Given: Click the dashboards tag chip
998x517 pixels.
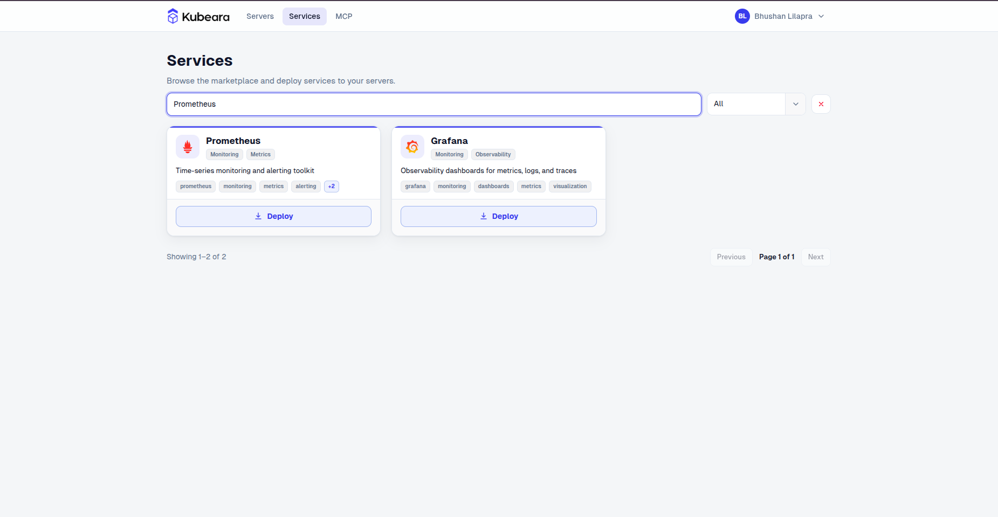Looking at the screenshot, I should pos(493,187).
